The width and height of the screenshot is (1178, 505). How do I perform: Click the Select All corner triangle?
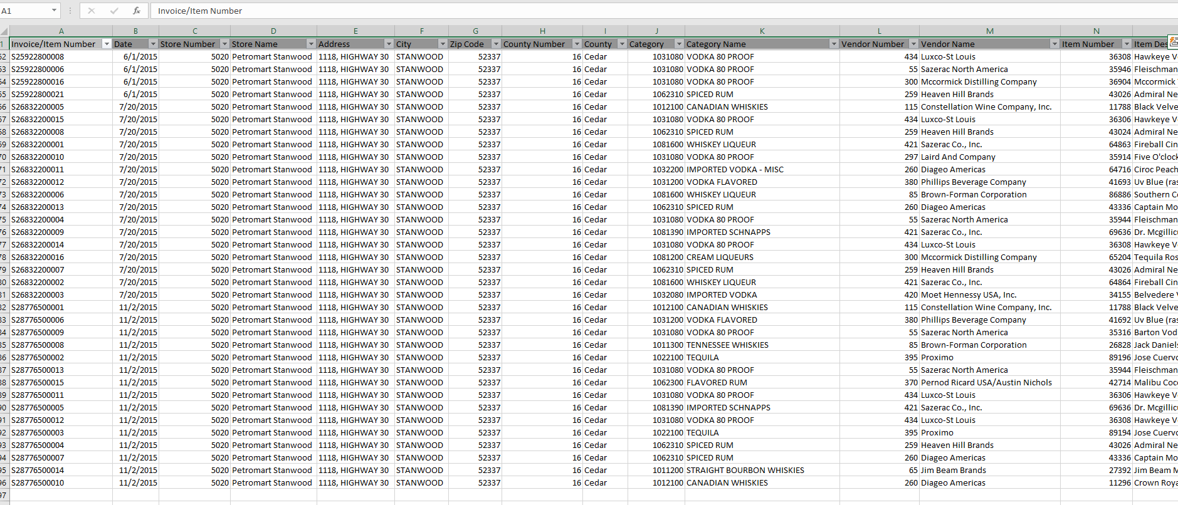click(x=4, y=31)
